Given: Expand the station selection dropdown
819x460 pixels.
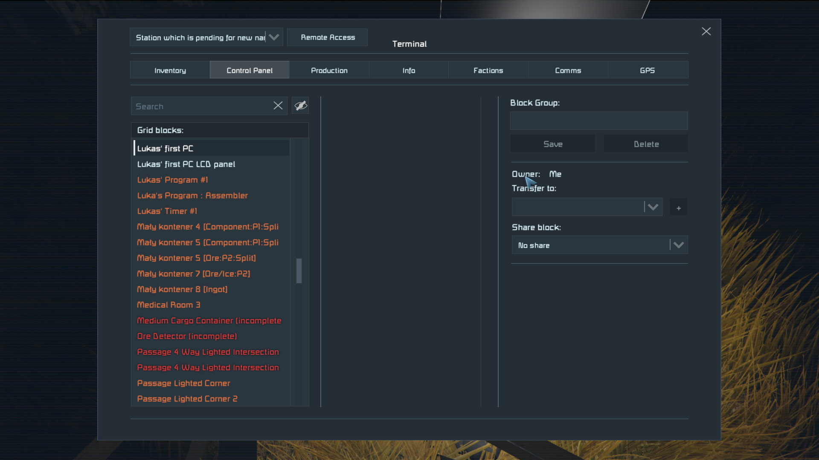Looking at the screenshot, I should point(274,37).
